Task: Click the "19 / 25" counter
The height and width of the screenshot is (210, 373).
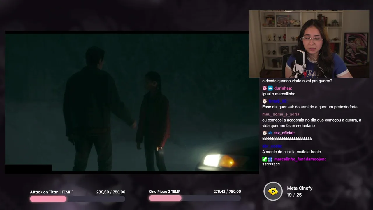Action: coord(294,195)
